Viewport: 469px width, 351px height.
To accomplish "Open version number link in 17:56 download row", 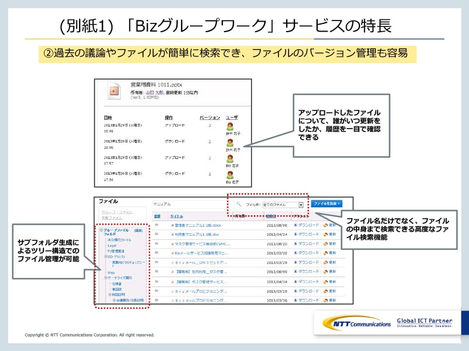I will click(210, 174).
